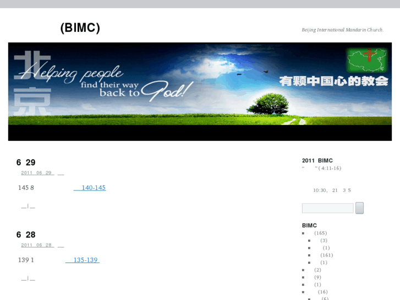Click the green China map logo
The image size is (400, 300).
tap(367, 60)
